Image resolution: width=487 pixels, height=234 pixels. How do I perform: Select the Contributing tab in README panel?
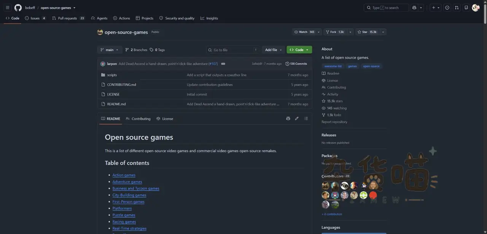(x=138, y=119)
